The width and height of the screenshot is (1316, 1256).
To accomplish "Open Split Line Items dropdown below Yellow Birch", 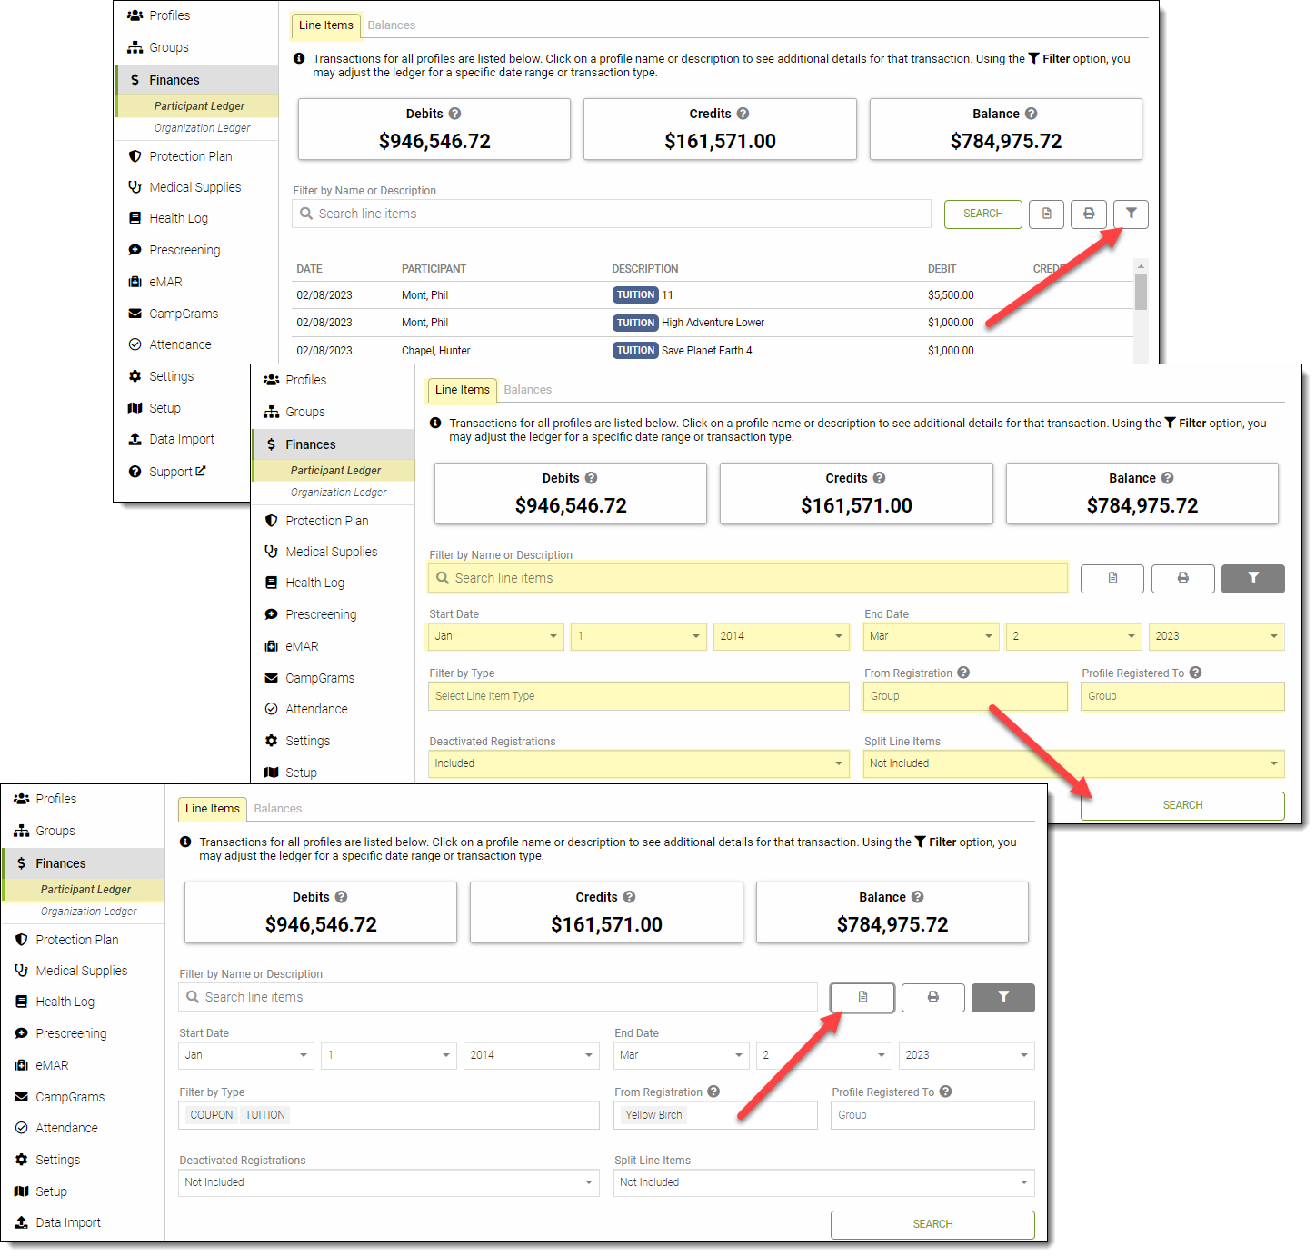I will pyautogui.click(x=823, y=1182).
